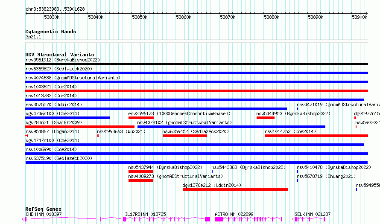Click small blue marker under nsv4471019

pyautogui.click(x=298, y=109)
